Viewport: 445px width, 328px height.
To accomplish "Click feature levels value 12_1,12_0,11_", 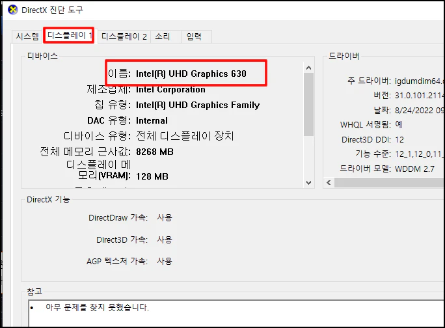I will (419, 154).
